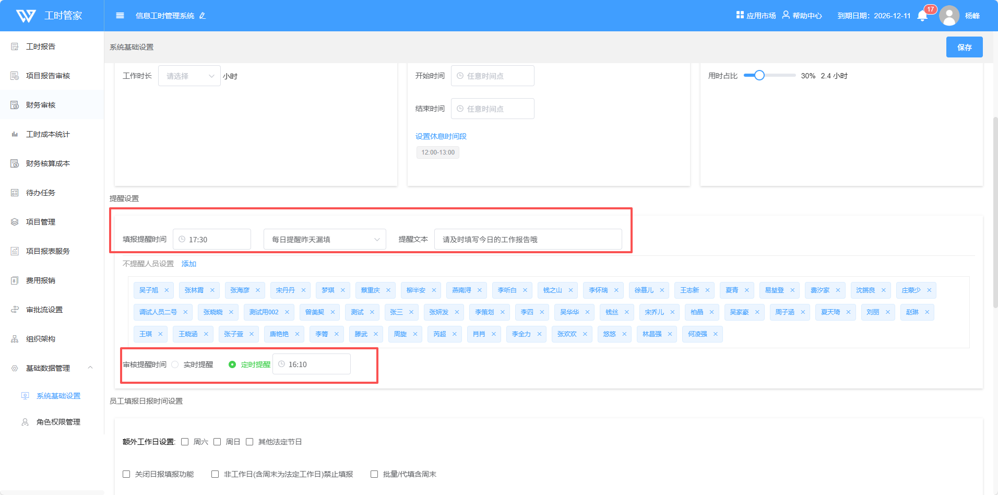
Task: Open 帮助中心 help center
Action: pyautogui.click(x=802, y=16)
